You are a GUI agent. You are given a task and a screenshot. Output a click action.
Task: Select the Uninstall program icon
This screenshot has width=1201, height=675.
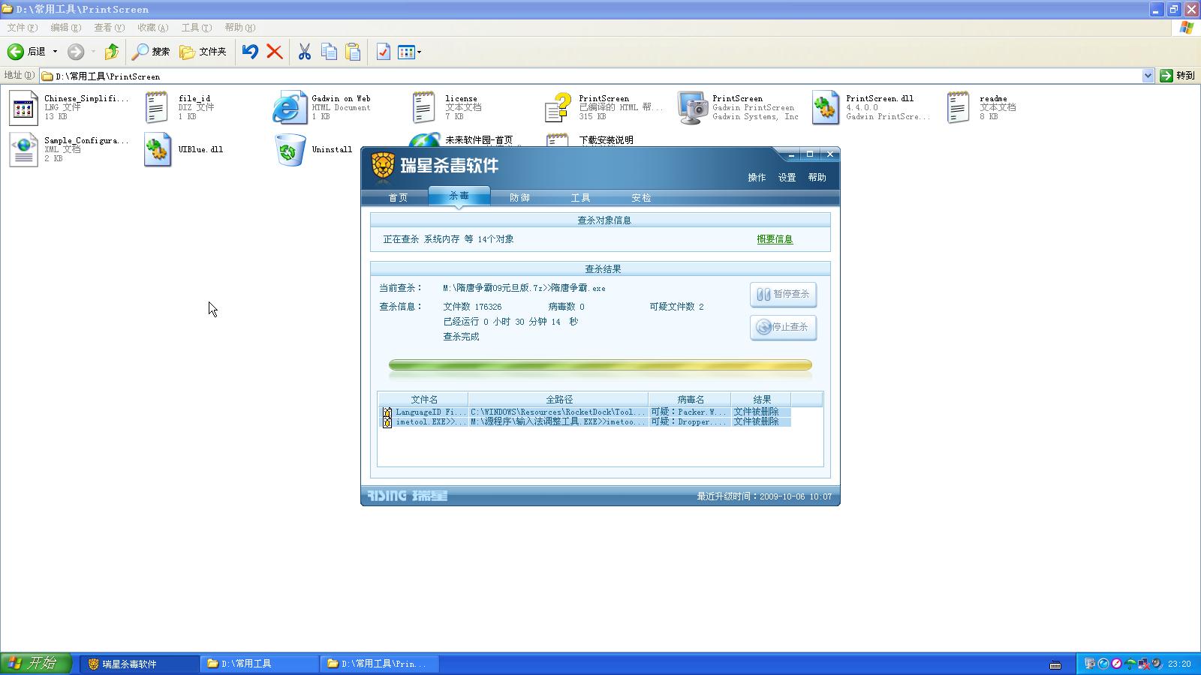[314, 149]
